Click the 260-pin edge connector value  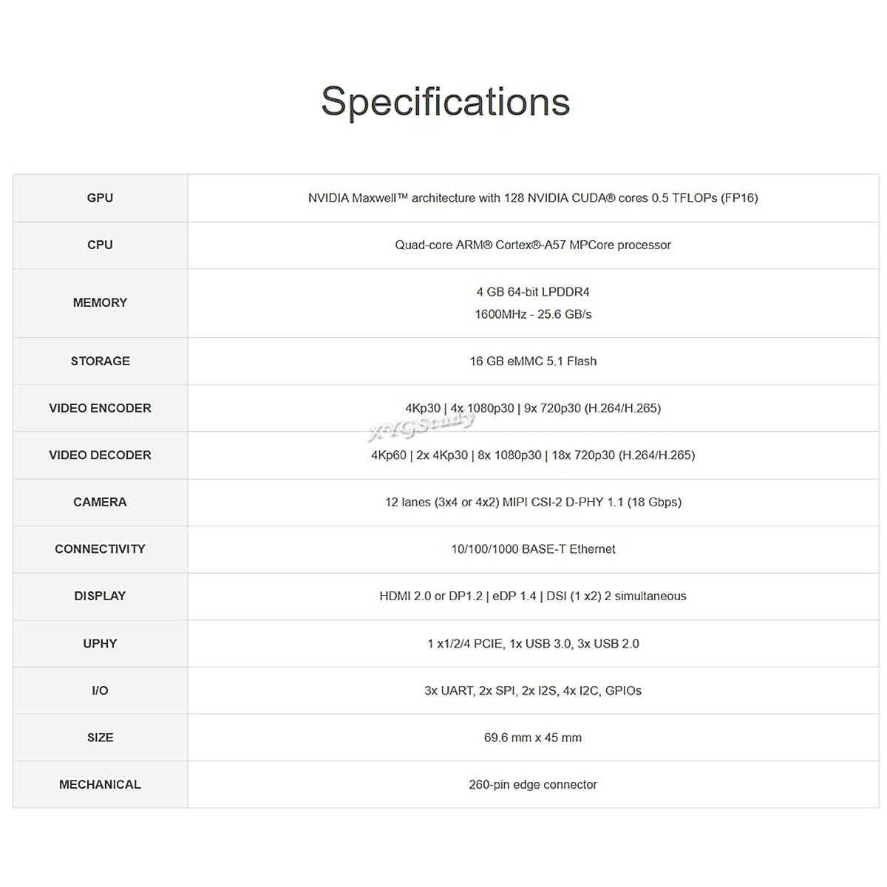tap(532, 784)
